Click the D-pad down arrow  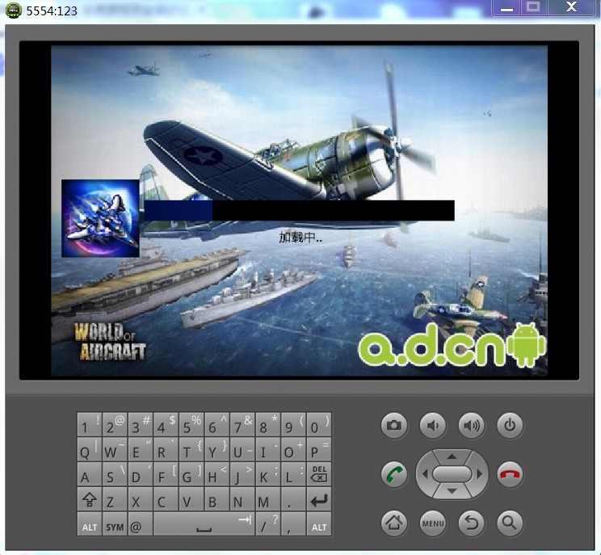452,491
